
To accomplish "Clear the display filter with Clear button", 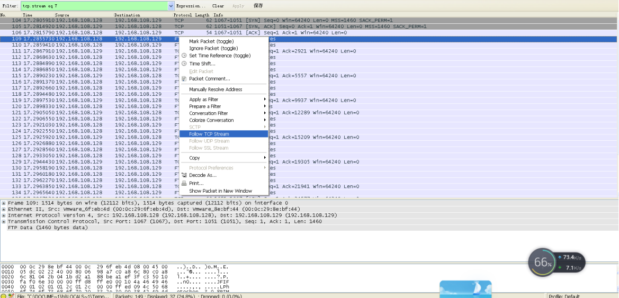I will [218, 6].
